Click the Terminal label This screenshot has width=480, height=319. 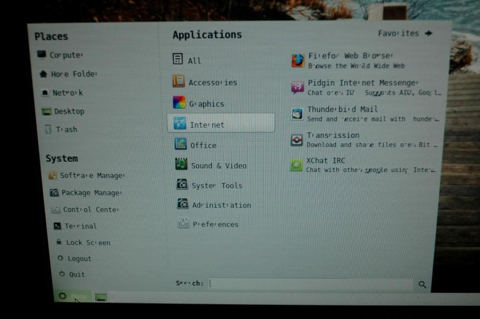[x=81, y=226]
